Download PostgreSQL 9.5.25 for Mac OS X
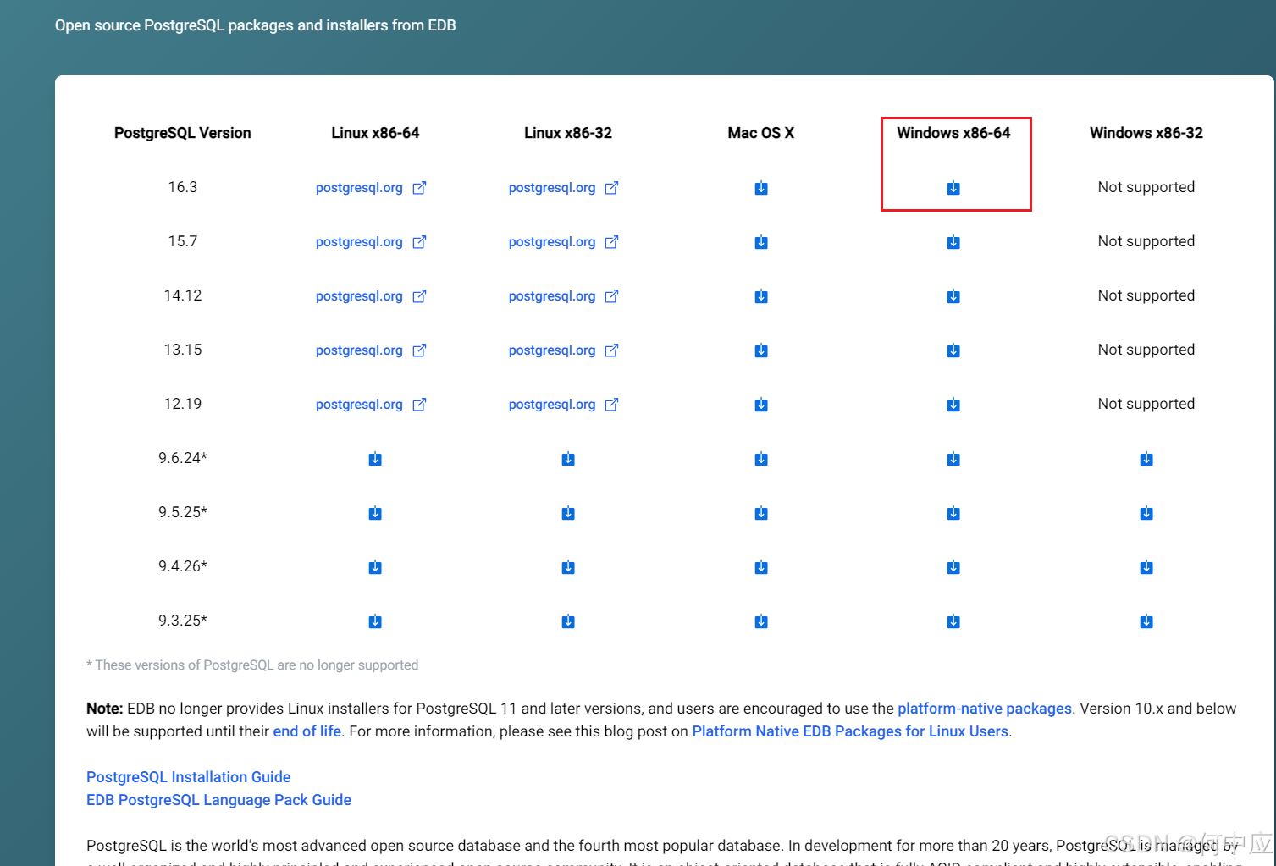This screenshot has width=1276, height=866. (761, 513)
